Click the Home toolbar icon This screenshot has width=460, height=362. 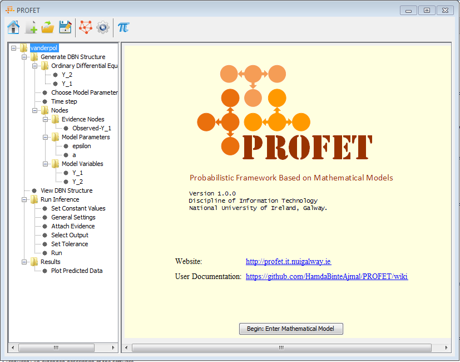point(13,27)
